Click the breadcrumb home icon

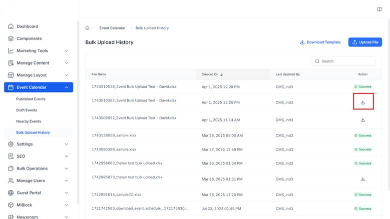87,28
